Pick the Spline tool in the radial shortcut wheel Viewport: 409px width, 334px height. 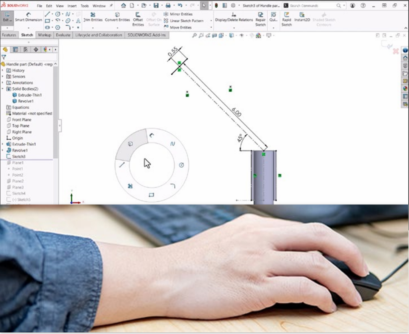[x=173, y=144]
